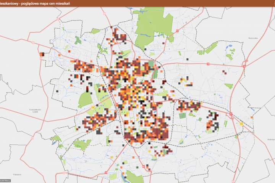Click the Metry scale bar indicator
Image resolution: width=275 pixels, height=183 pixels.
click(5, 181)
